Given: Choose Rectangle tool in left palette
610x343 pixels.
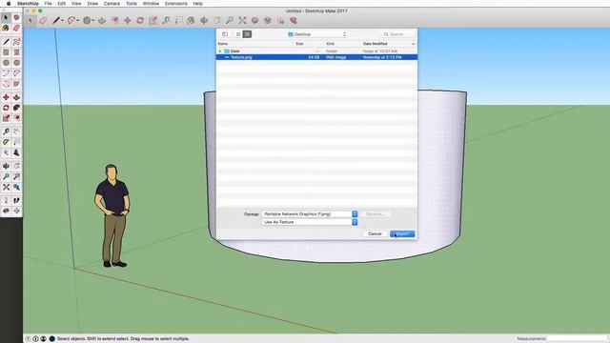Looking at the screenshot, I should (6, 52).
